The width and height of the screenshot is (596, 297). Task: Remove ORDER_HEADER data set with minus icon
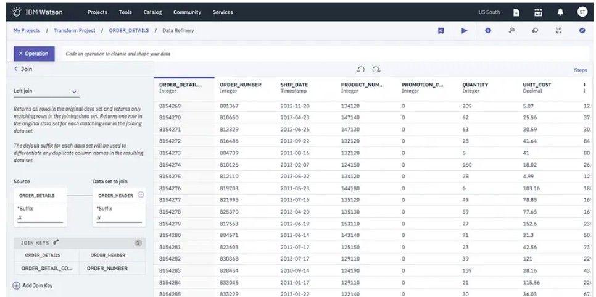coord(141,195)
